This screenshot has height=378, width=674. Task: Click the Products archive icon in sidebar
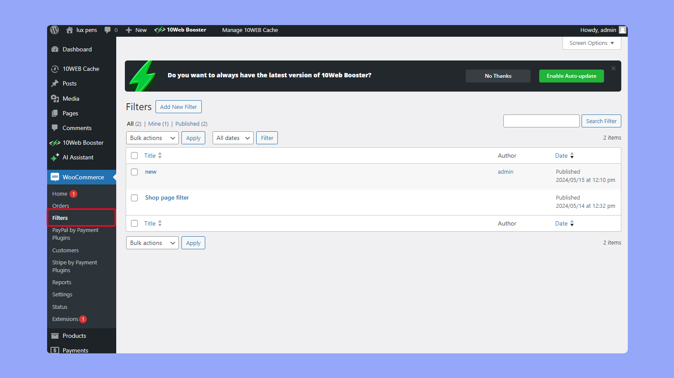(55, 336)
